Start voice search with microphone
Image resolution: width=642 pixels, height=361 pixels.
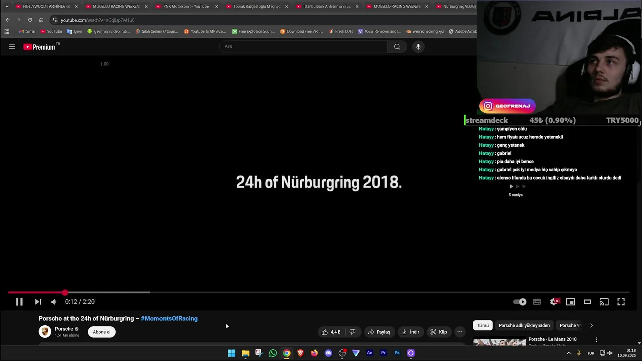[x=418, y=47]
